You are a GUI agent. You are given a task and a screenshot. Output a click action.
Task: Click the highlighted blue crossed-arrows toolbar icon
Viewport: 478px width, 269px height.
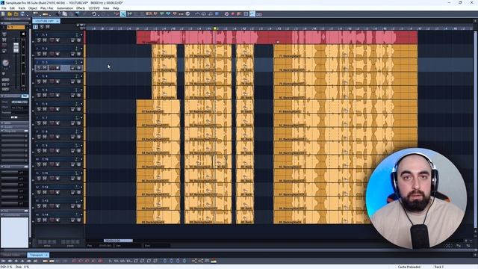tap(122, 14)
